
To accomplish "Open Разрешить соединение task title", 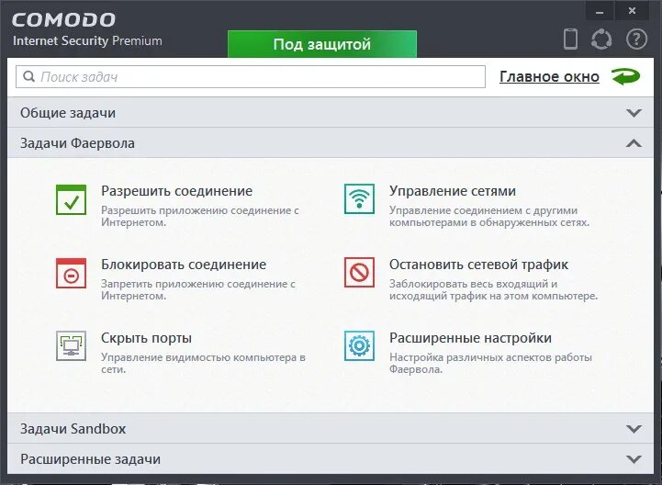I will (x=176, y=191).
